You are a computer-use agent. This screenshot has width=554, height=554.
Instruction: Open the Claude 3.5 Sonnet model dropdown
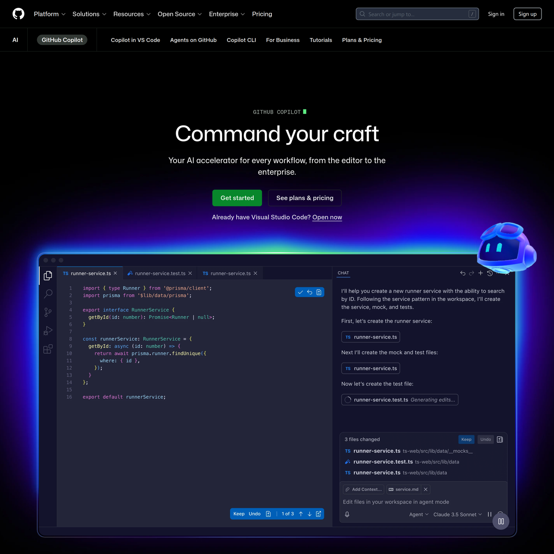click(457, 514)
